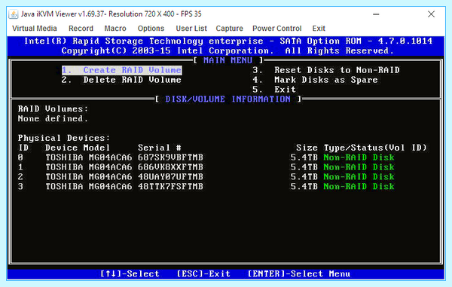Viewport: 452px width, 287px height.
Task: Click the [ENTER]-Select Menu hint
Action: point(299,273)
